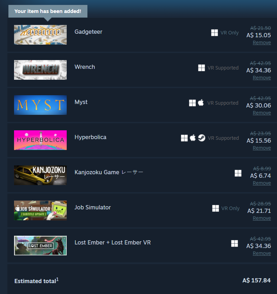Viewport: 277px width, 294px height.
Task: Remove Wrench from the cart
Action: click(x=262, y=78)
